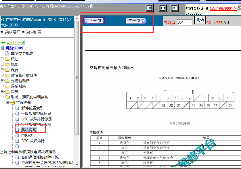Click the 悬架系统 folder icon
Screen dimensions: 241x169
(7, 86)
